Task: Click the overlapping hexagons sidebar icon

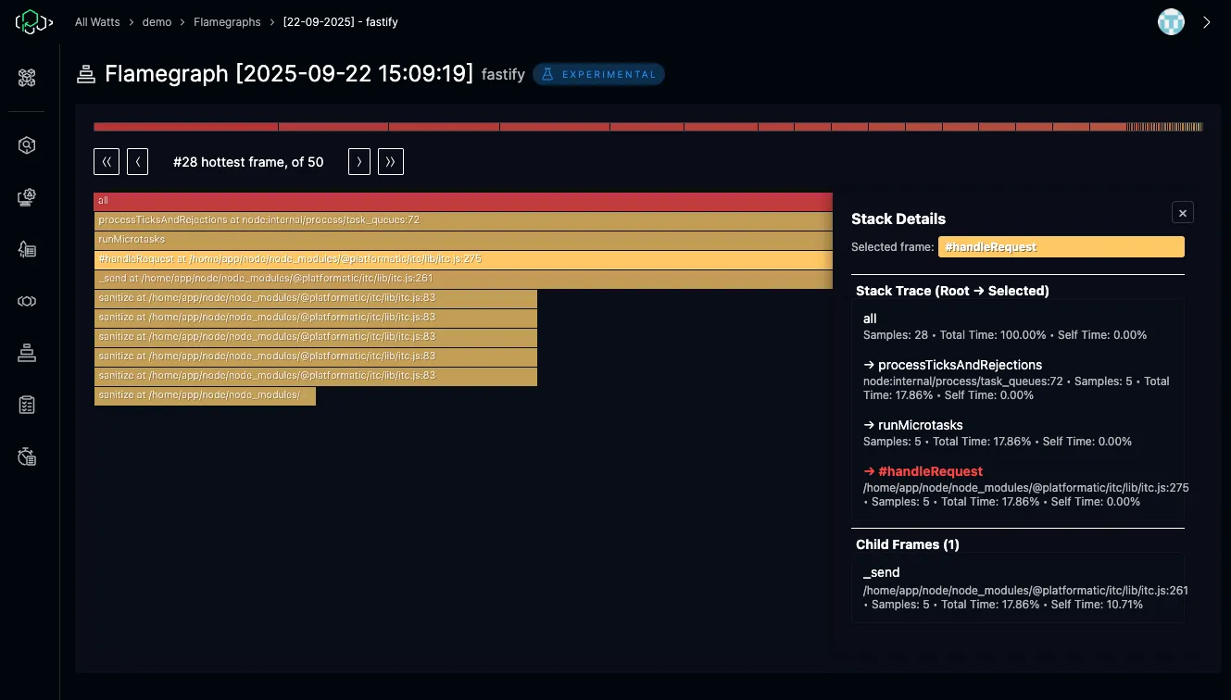Action: (x=27, y=301)
